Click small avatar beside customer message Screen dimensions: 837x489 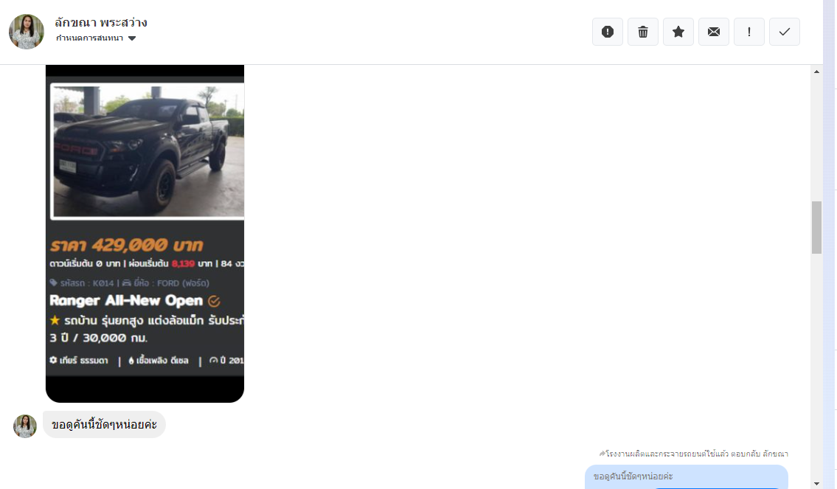25,426
